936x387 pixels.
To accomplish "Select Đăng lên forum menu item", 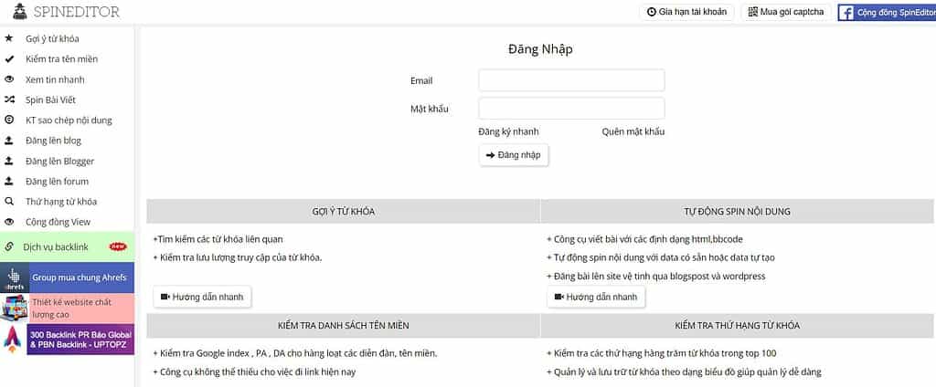I will tap(57, 182).
